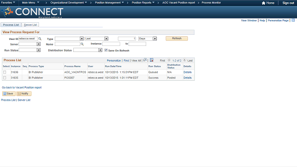Click the Instance from input field
Viewport: 297px width, 167px height.
click(111, 44)
